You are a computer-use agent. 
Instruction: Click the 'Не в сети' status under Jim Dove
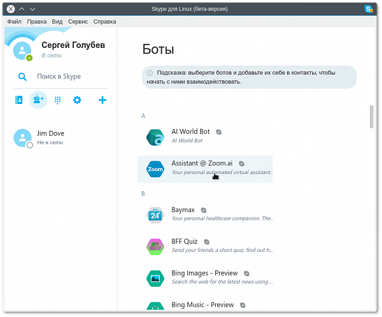click(50, 142)
